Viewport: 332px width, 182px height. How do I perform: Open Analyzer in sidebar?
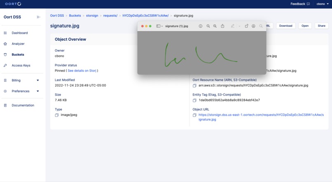(x=18, y=44)
